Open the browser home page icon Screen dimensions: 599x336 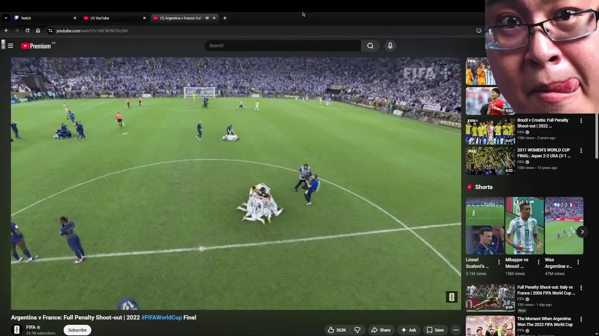coord(38,31)
